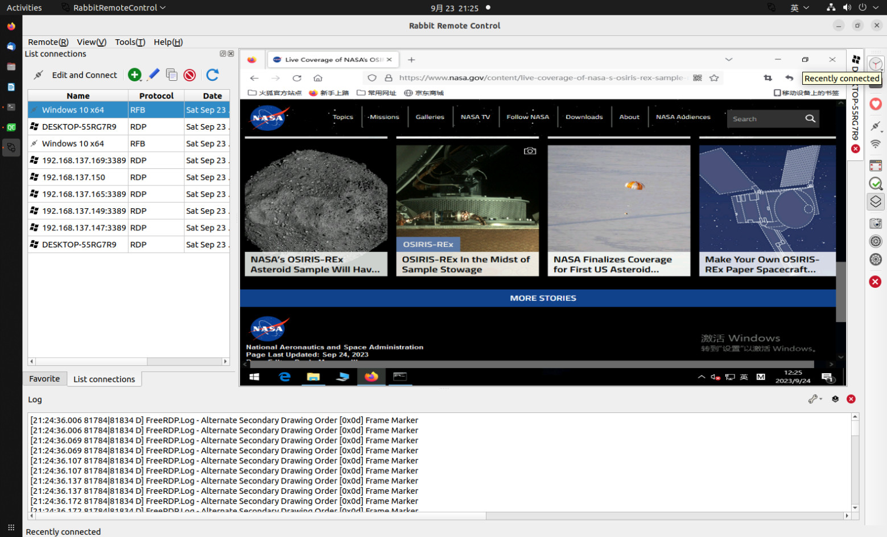Sort connections by Date column header

[207, 96]
